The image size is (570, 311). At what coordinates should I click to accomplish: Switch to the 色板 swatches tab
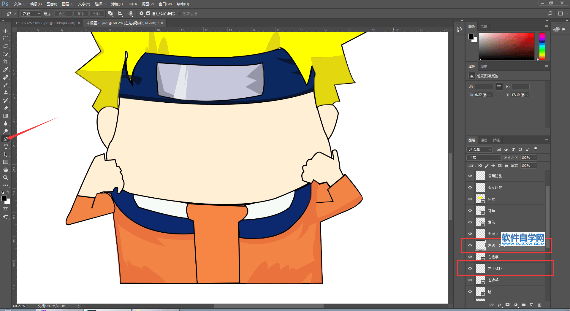(x=484, y=26)
